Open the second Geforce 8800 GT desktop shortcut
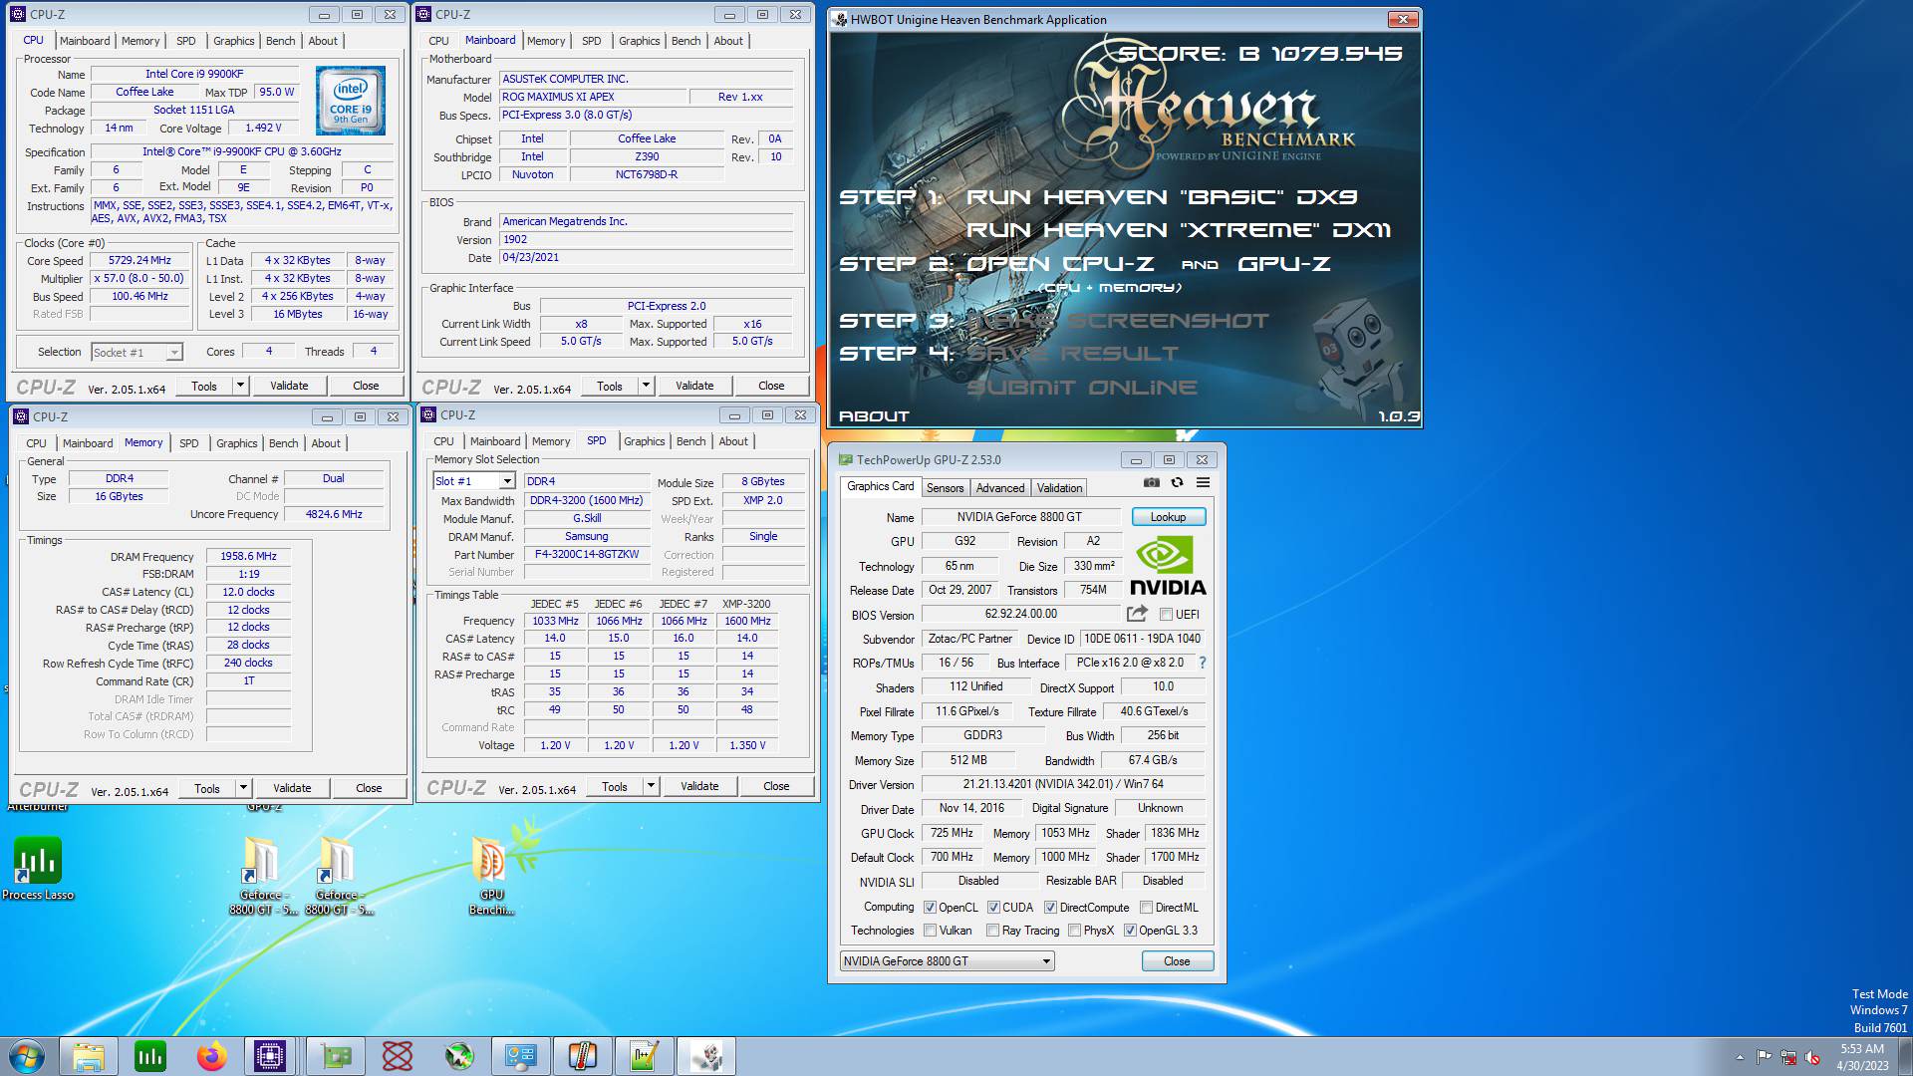This screenshot has width=1913, height=1076. point(338,876)
